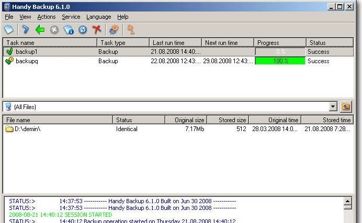Click the green checkmark icon of backup1

(x=10, y=51)
